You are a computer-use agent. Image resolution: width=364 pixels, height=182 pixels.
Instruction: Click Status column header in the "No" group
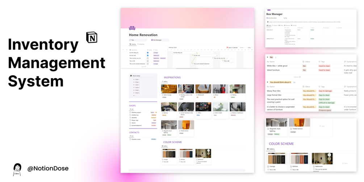[x=306, y=62]
